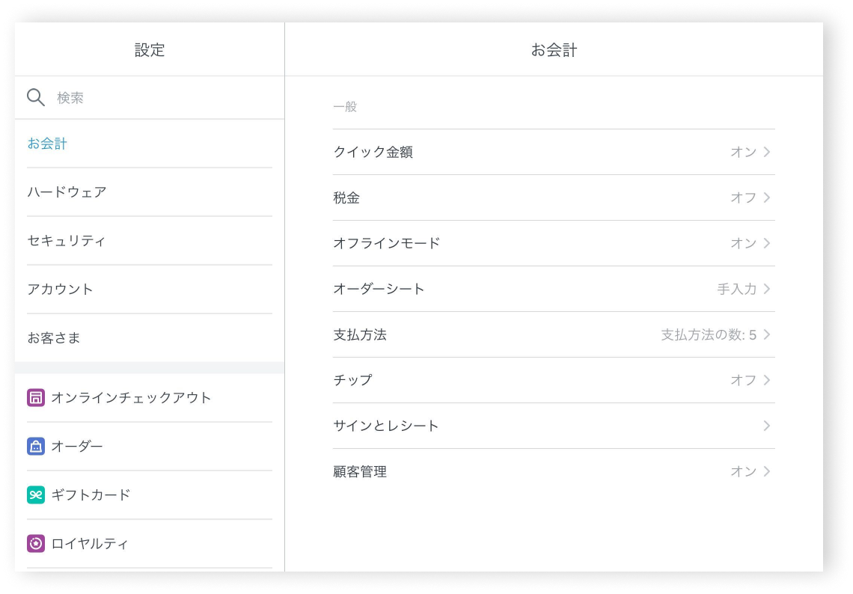The height and width of the screenshot is (594, 853).
Task: Click the 一般 section heading
Action: (x=345, y=107)
